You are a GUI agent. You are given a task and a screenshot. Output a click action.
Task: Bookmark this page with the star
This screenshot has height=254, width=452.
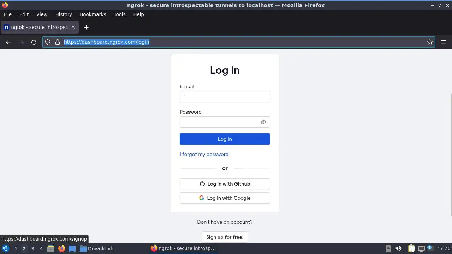(430, 42)
